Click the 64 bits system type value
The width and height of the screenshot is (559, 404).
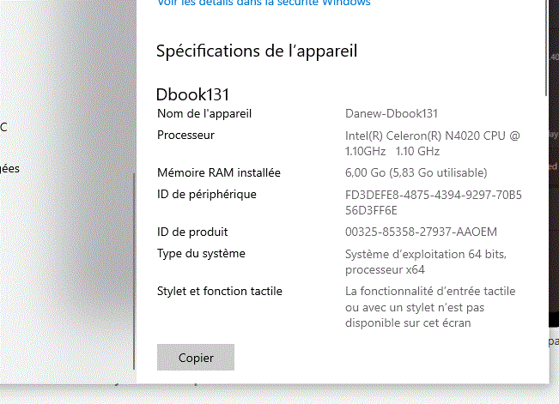click(x=426, y=262)
